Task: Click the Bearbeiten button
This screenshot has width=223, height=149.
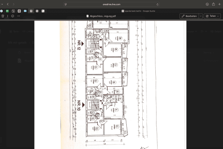Action: click(x=189, y=16)
